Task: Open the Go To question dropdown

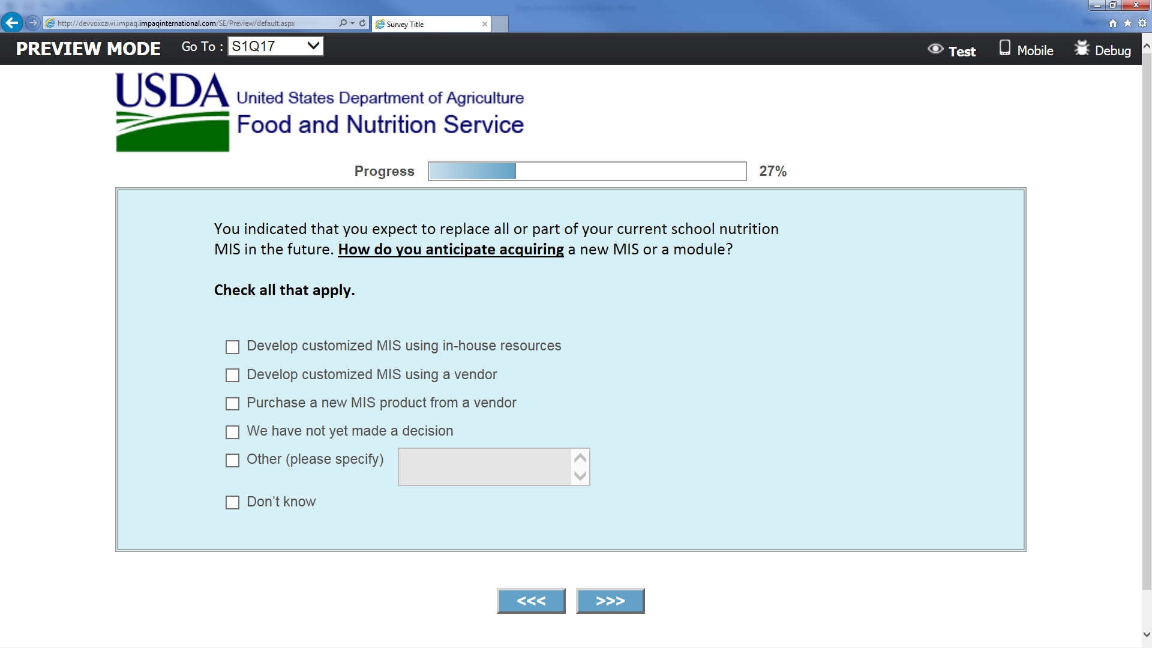Action: coord(275,46)
